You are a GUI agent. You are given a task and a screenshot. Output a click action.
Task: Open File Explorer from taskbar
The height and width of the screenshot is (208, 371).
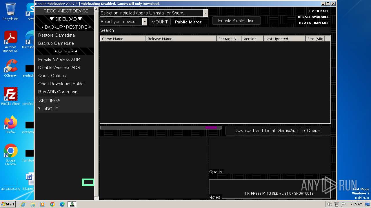(33, 204)
